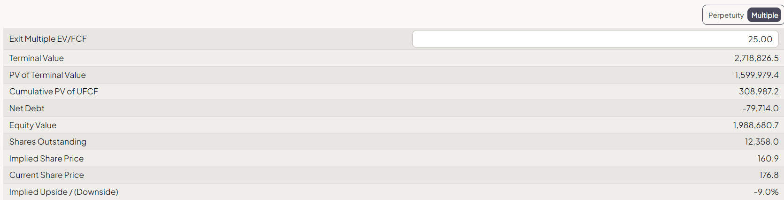Click the -9.0% downside value
Screen dimensions: 784x200
pos(766,192)
